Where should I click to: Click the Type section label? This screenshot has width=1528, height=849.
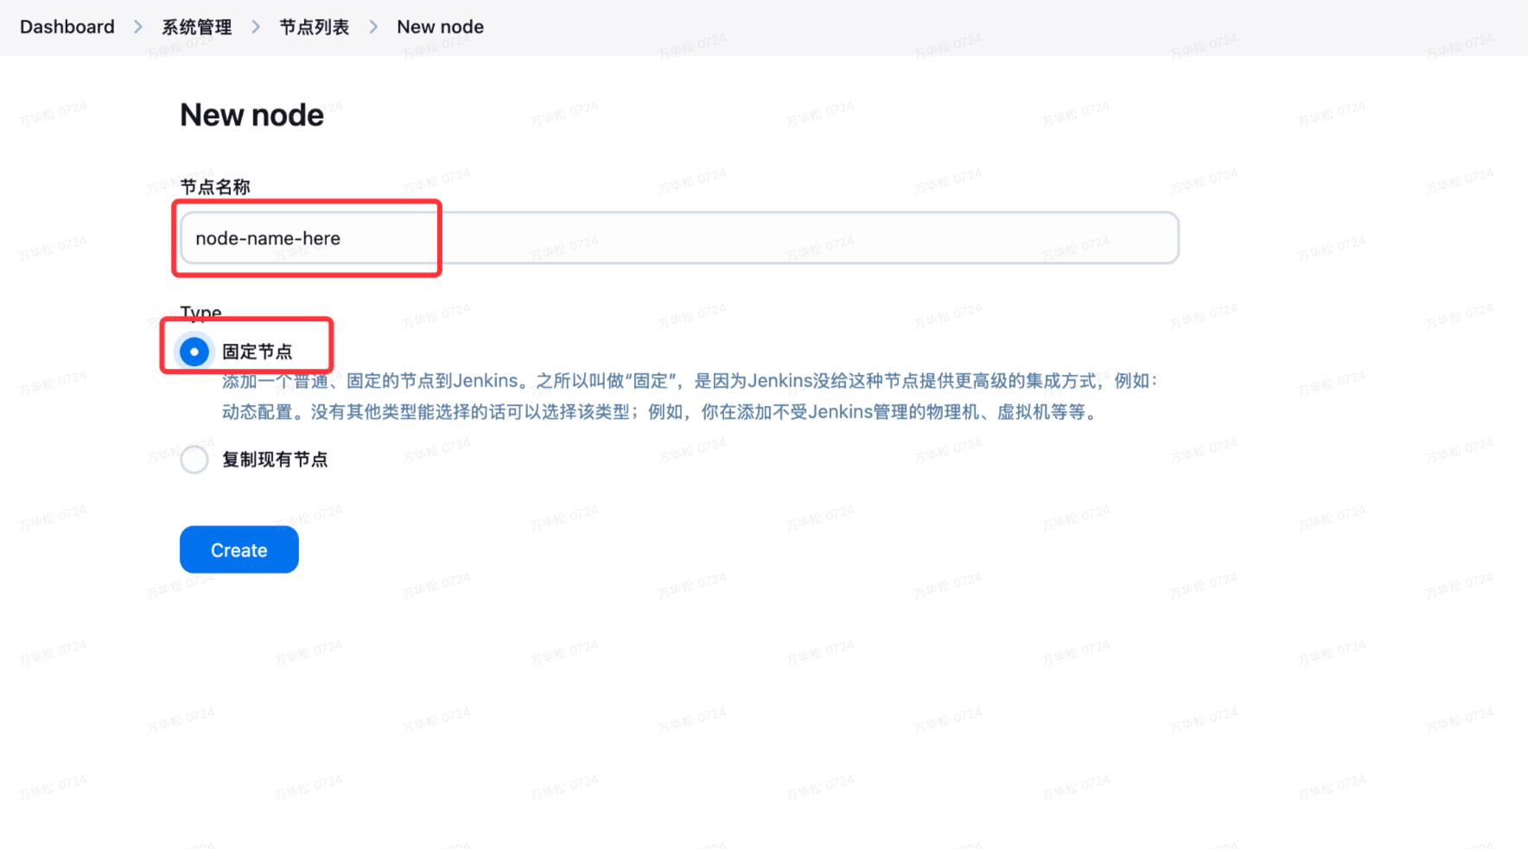[x=201, y=313]
